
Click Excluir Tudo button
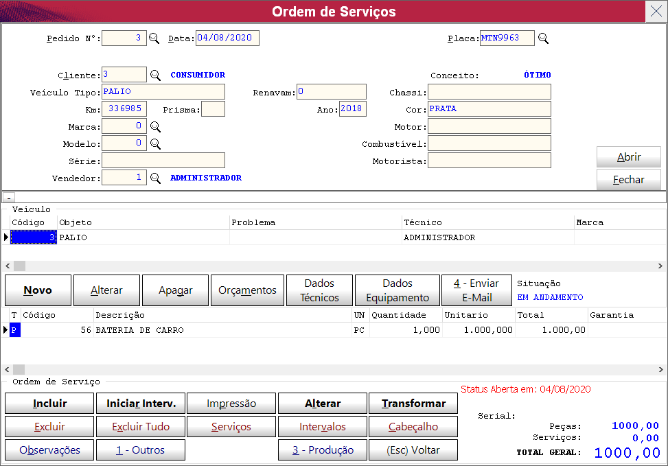pos(141,426)
